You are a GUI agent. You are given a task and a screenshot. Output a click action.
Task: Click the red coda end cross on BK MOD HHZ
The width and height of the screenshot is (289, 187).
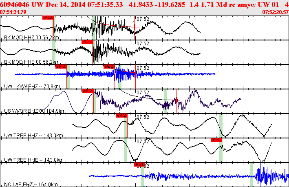point(135,27)
